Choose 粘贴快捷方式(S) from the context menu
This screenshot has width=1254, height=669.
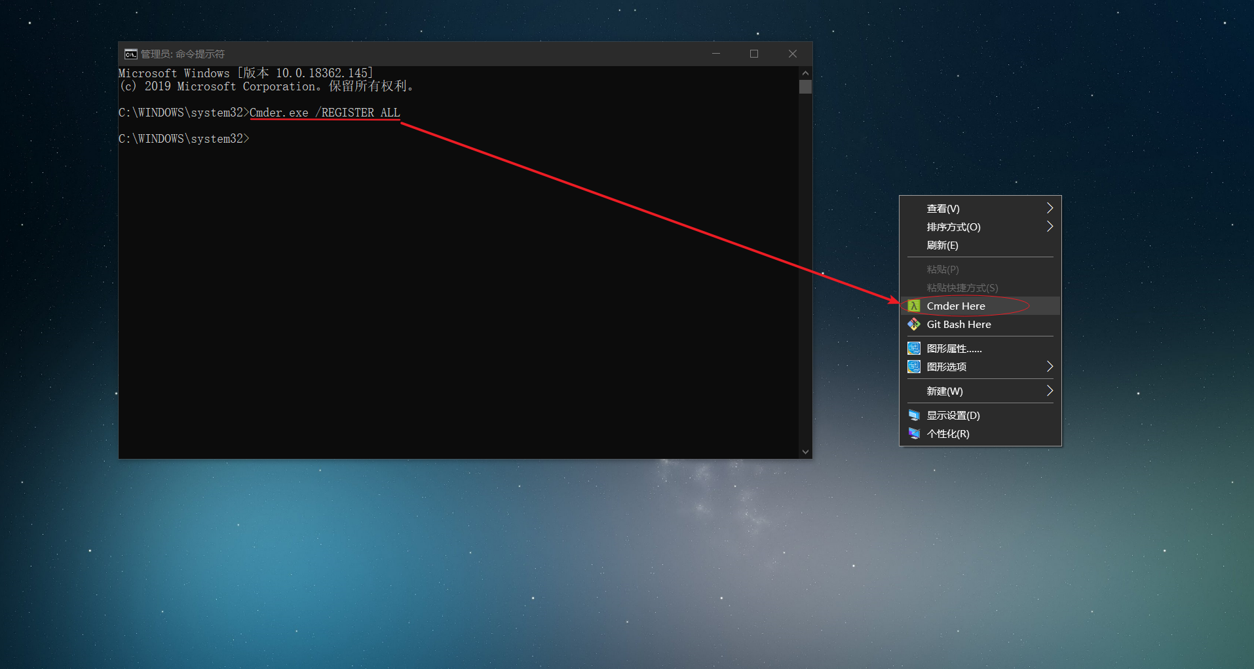[962, 287]
